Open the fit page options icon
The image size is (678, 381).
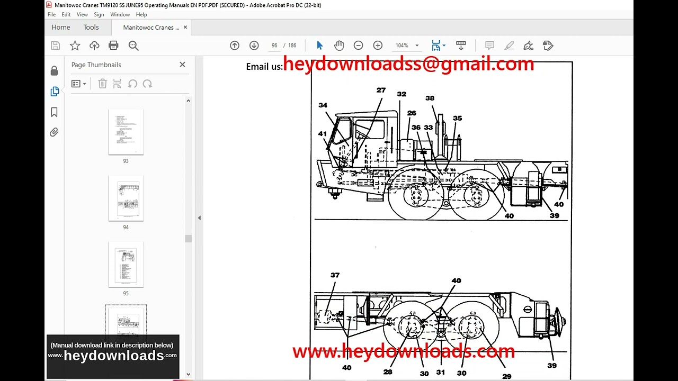pyautogui.click(x=438, y=46)
